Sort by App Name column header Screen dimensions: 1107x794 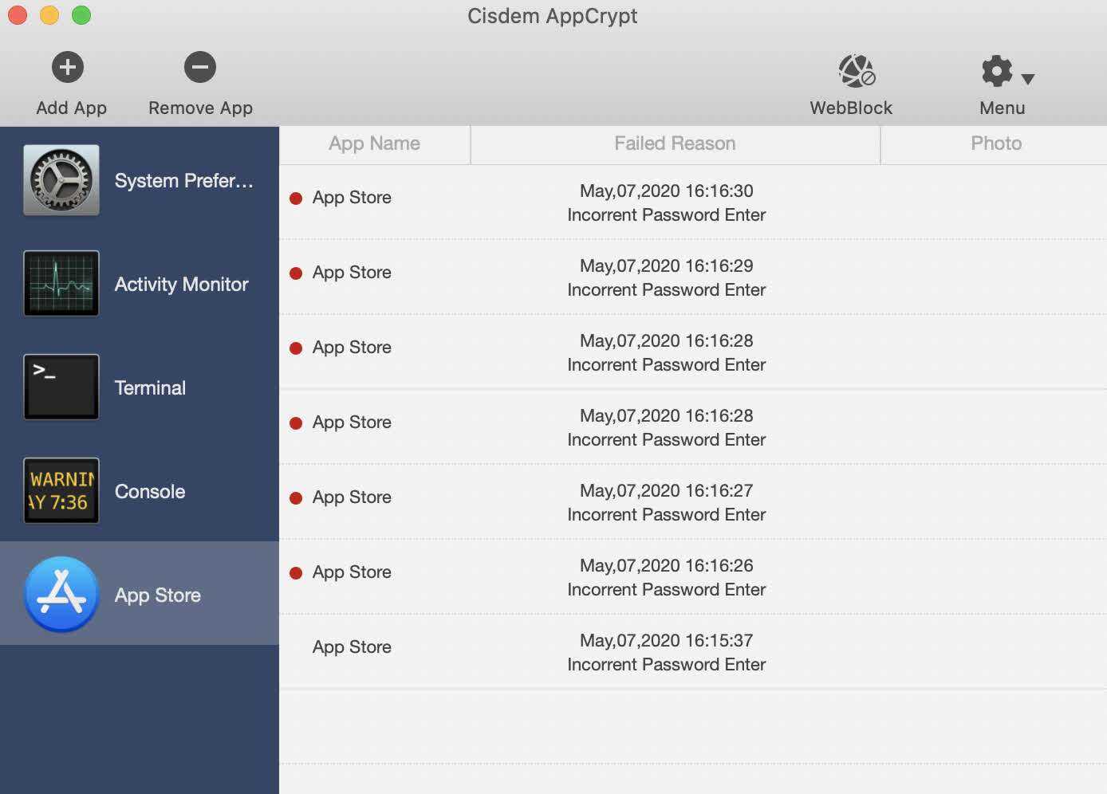[374, 143]
